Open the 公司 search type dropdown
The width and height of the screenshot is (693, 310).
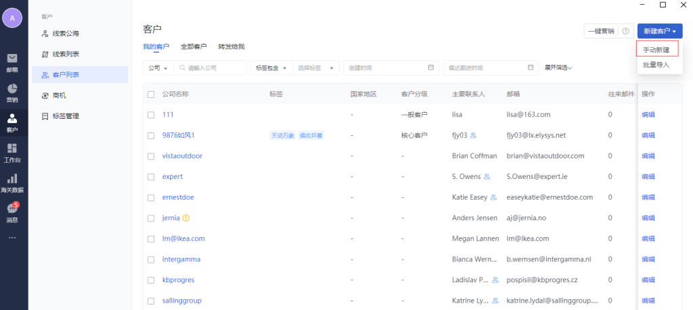click(x=158, y=68)
